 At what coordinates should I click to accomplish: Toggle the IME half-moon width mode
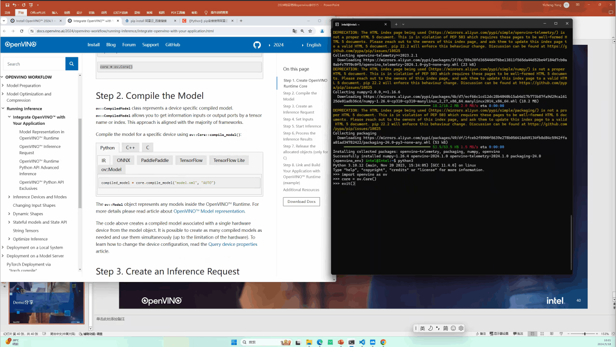click(x=430, y=328)
